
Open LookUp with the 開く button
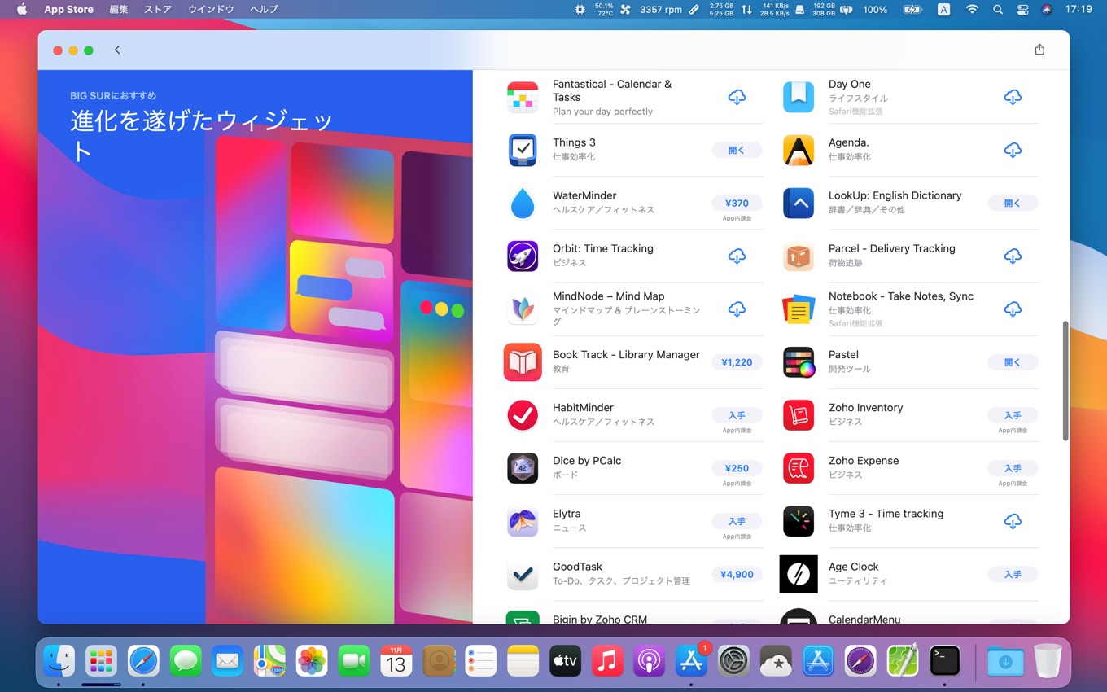tap(1013, 203)
